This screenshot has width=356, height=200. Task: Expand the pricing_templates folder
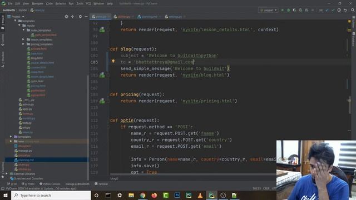pyautogui.click(x=23, y=44)
